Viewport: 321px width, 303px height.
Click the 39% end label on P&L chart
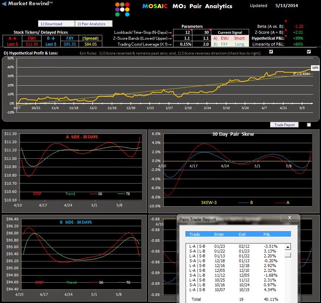pos(315,67)
